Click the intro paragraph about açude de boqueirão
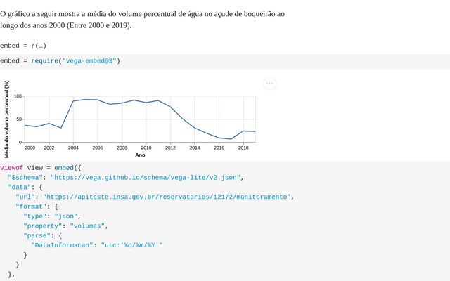The height and width of the screenshot is (281, 450). tap(142, 20)
